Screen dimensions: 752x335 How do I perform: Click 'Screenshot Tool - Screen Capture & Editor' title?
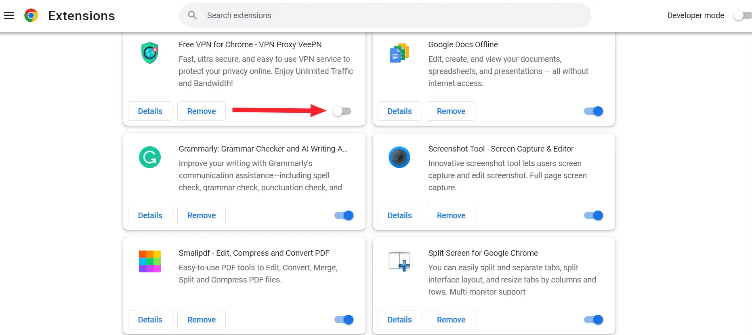tap(501, 149)
